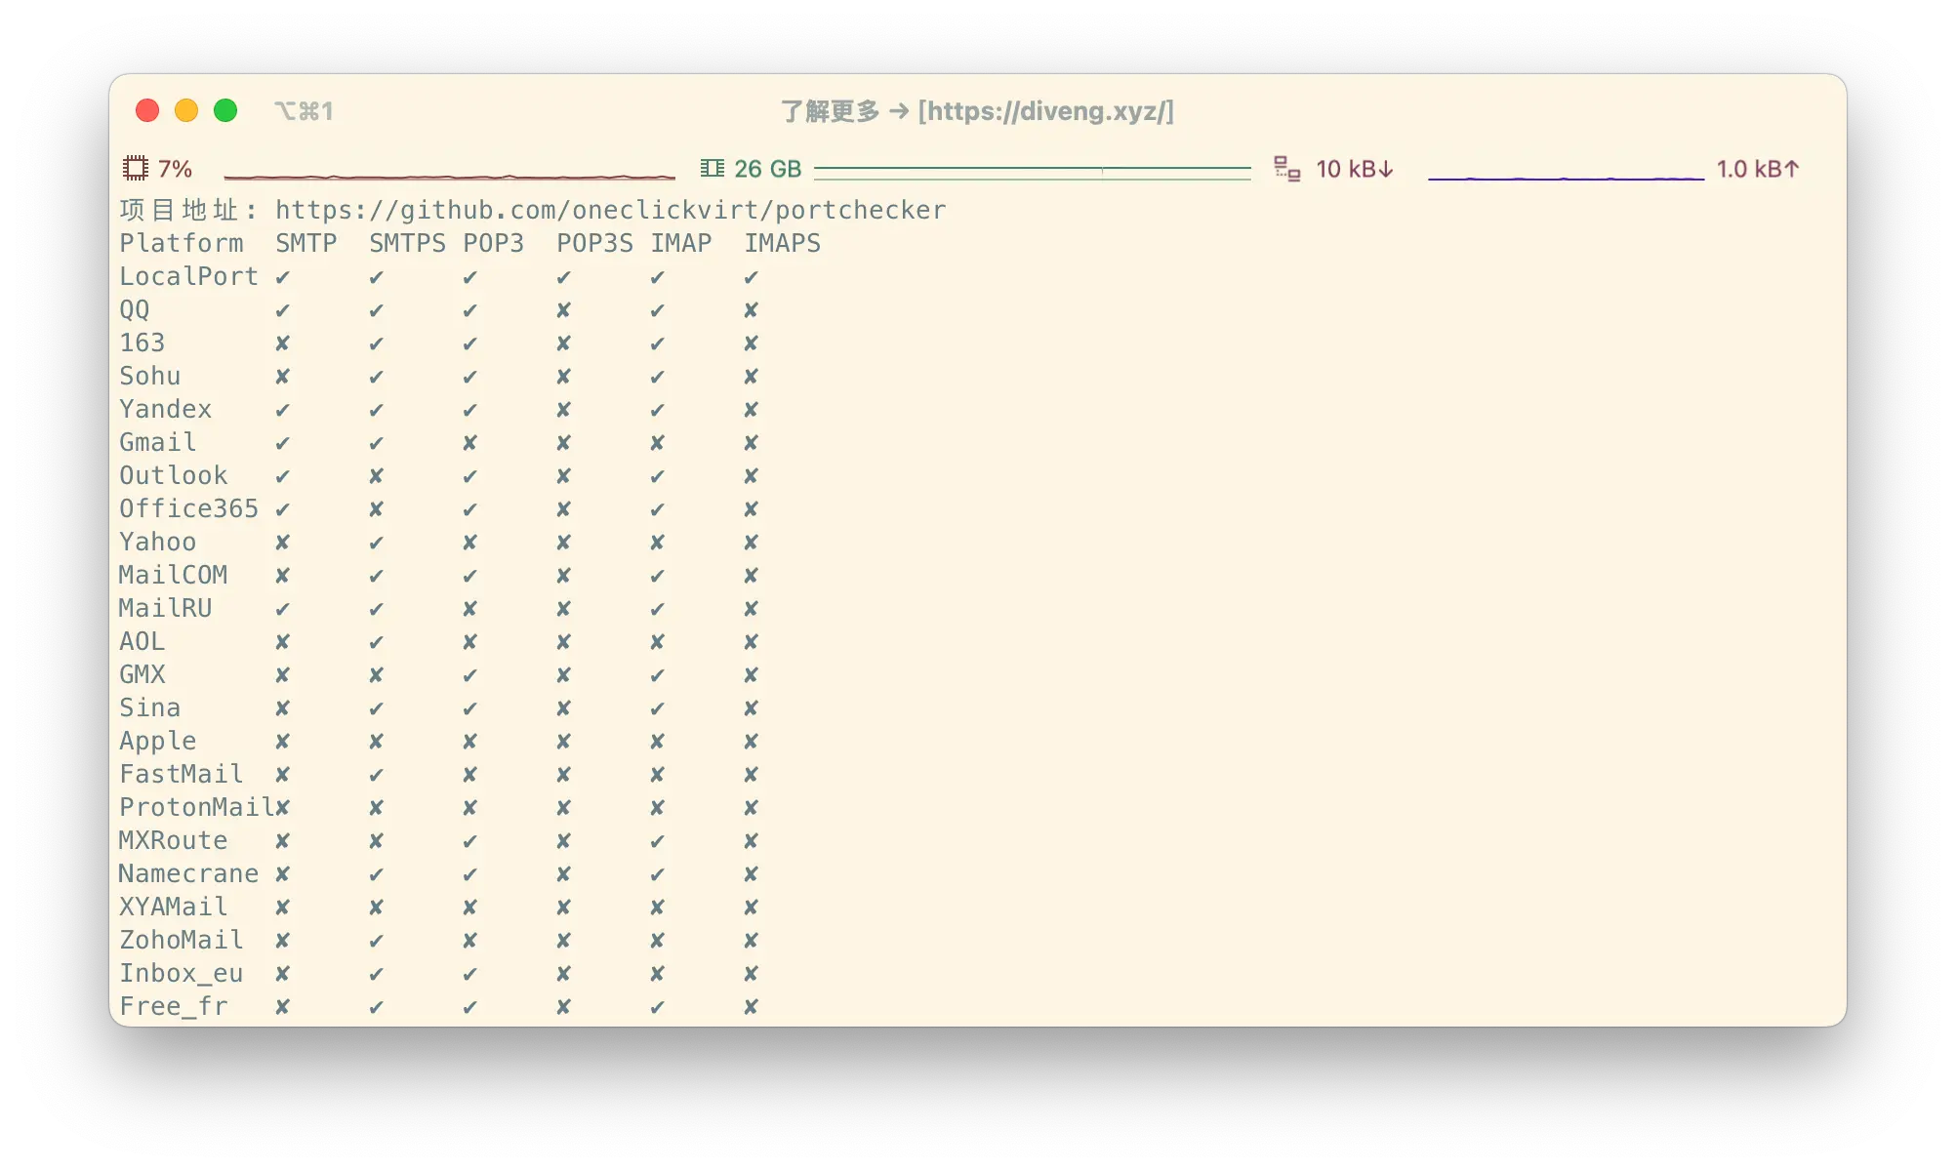
Task: Click the 163 SMTP cross mark
Action: 283,343
